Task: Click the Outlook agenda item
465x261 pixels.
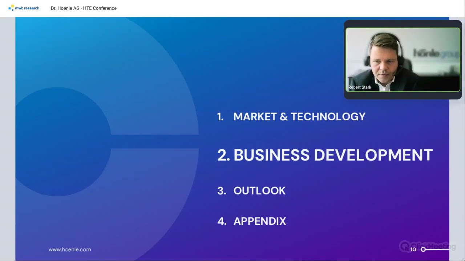Action: coord(251,191)
